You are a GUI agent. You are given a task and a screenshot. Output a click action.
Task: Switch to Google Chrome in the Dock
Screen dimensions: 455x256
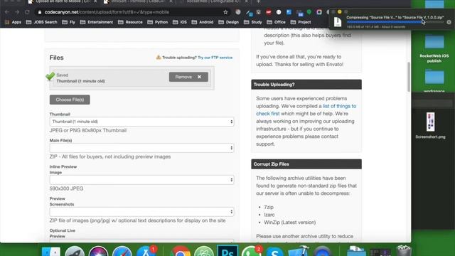(180, 251)
